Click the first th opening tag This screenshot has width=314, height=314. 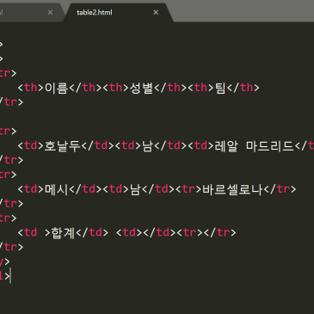pyautogui.click(x=31, y=88)
